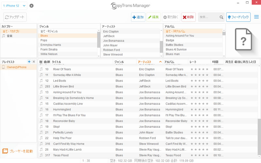Click the 追加 add button

click(x=138, y=17)
